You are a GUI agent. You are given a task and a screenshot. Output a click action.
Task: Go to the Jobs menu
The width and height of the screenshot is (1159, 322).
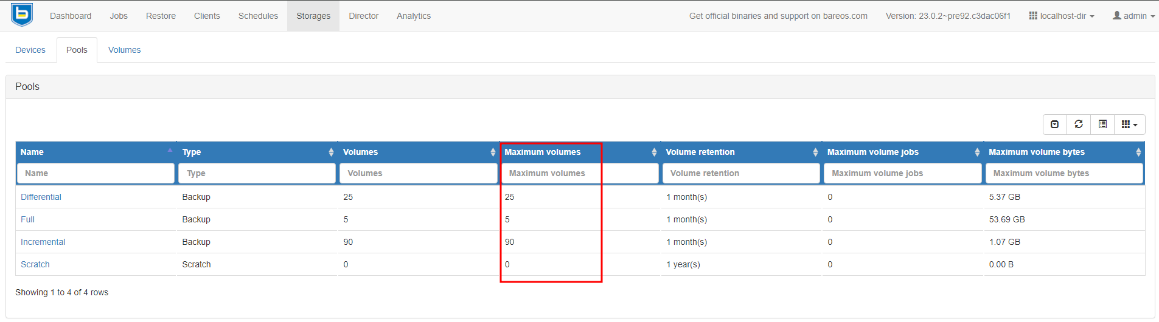[119, 16]
